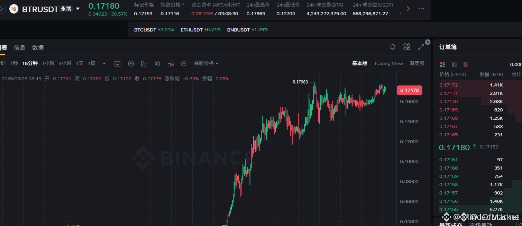
Task: Open the go-to-date calendar icon
Action: (x=118, y=64)
